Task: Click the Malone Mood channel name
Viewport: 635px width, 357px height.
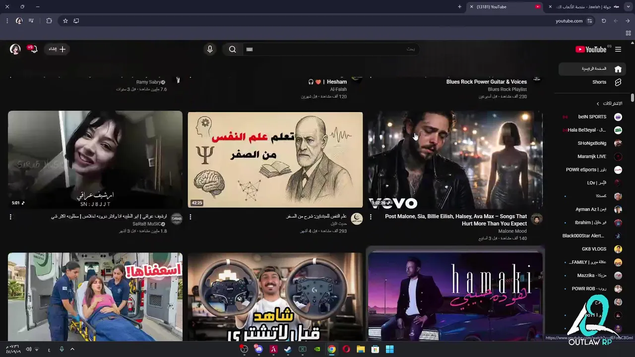Action: pyautogui.click(x=512, y=231)
